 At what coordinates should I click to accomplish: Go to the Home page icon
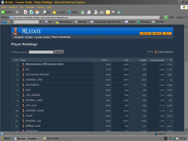point(37,12)
